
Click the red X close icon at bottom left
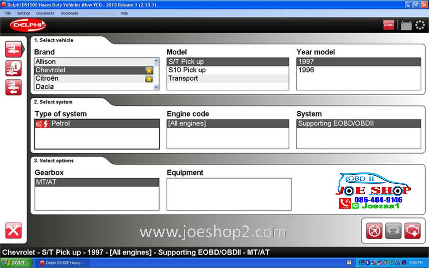click(x=13, y=230)
